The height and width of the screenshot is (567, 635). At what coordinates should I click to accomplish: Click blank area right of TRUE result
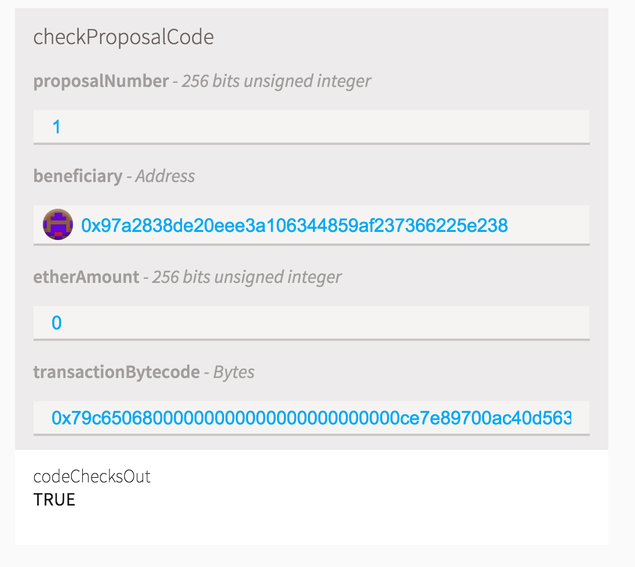(x=348, y=499)
